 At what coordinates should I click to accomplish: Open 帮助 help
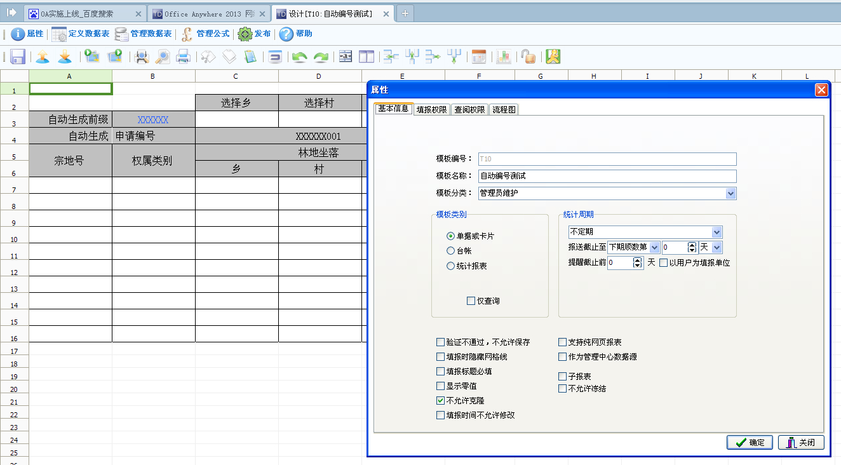(296, 34)
